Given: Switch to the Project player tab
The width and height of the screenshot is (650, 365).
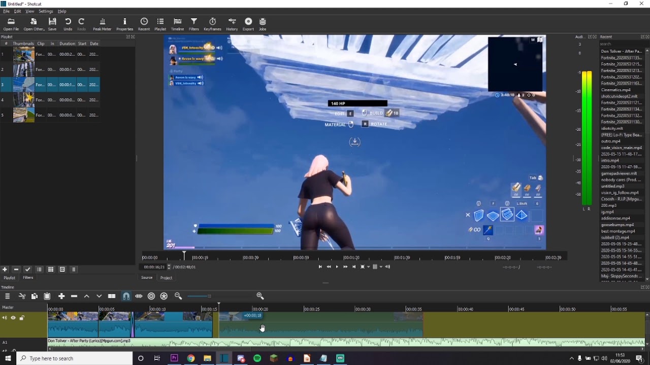Looking at the screenshot, I should click(x=166, y=278).
